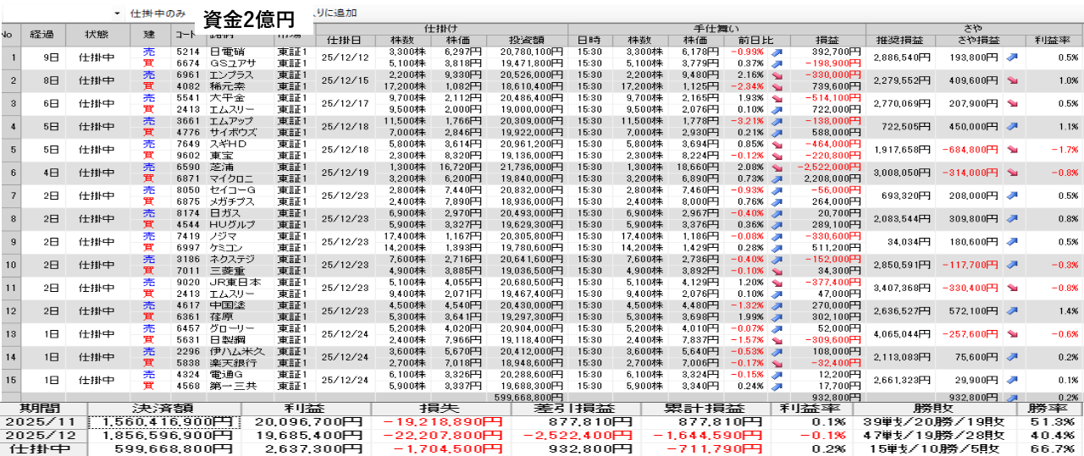Click the さや損益 arrow in row 15
Viewport: 1084px width, 456px height.
pos(1012,380)
